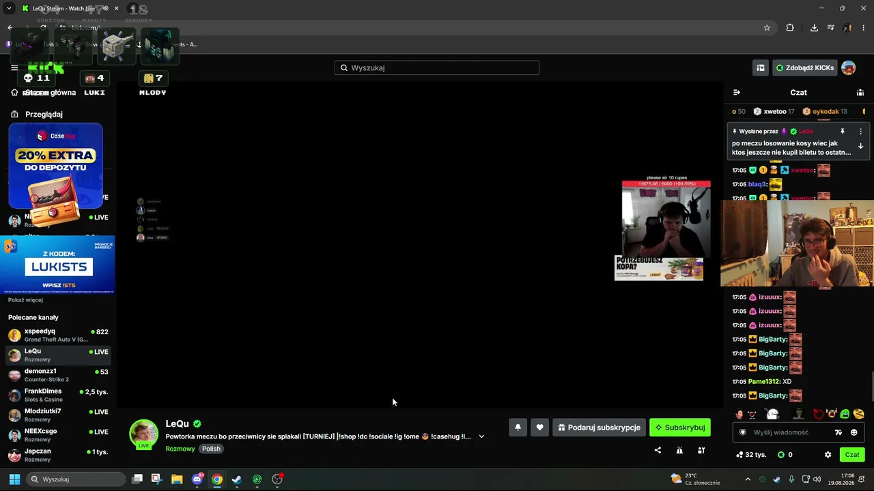Expand the stream title description chevron
The image size is (874, 491).
[x=481, y=436]
